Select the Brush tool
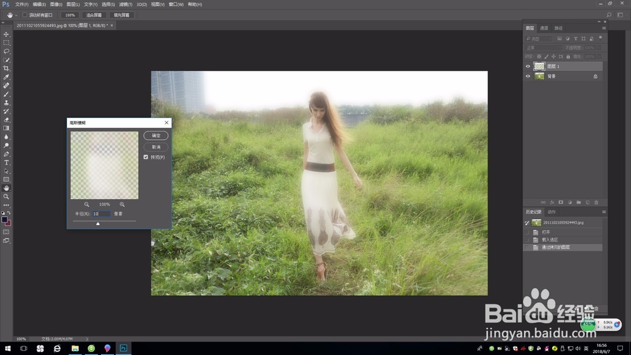The height and width of the screenshot is (355, 631). [6, 94]
